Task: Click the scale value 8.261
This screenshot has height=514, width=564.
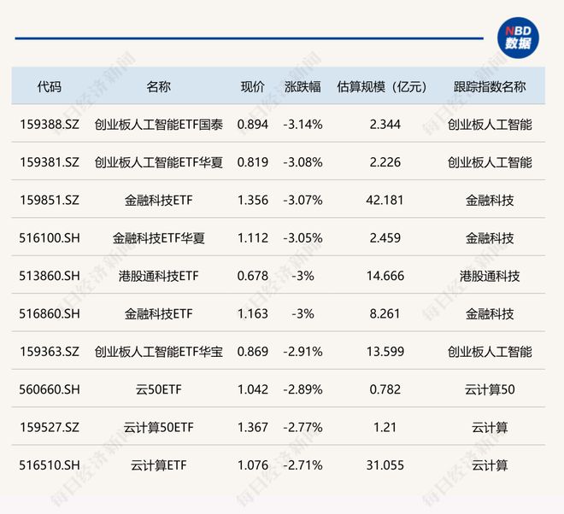Action: 385,314
